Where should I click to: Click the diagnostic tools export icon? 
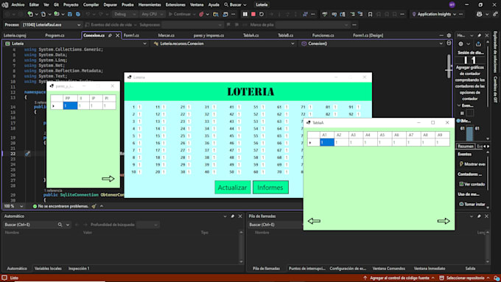click(478, 43)
